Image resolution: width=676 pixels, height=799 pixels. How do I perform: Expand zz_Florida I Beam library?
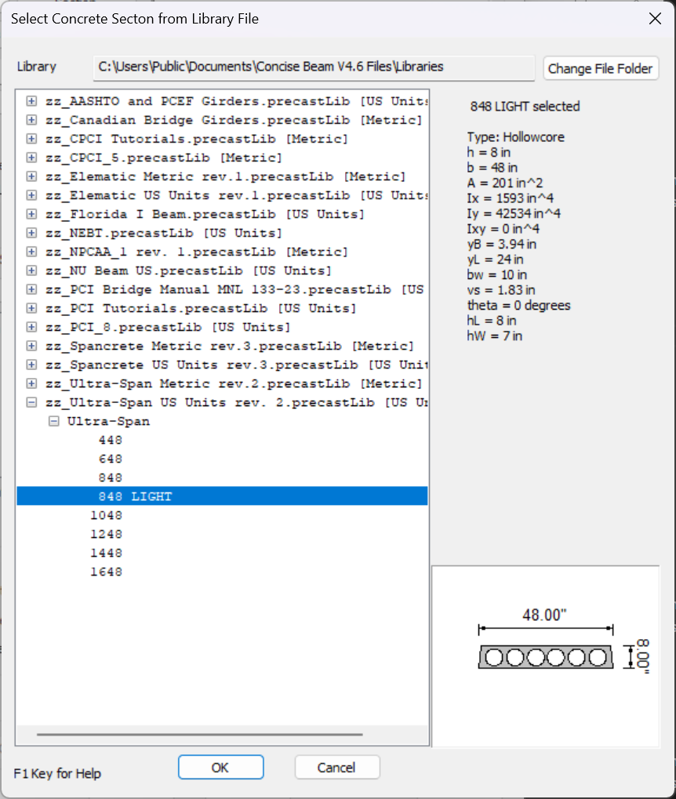[x=31, y=214]
